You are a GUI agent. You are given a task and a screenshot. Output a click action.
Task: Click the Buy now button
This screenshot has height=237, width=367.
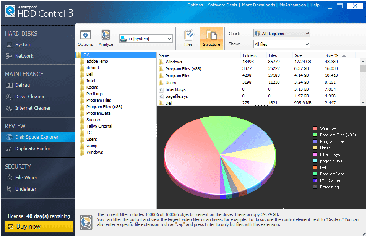click(39, 226)
